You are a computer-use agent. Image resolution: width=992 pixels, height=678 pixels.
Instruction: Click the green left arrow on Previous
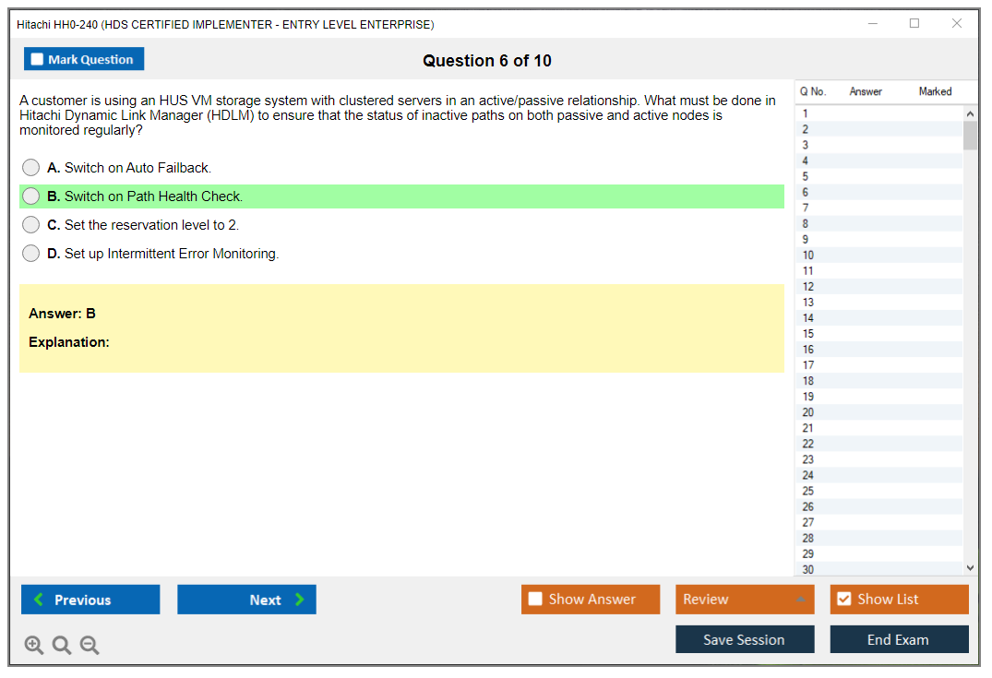[x=39, y=600]
